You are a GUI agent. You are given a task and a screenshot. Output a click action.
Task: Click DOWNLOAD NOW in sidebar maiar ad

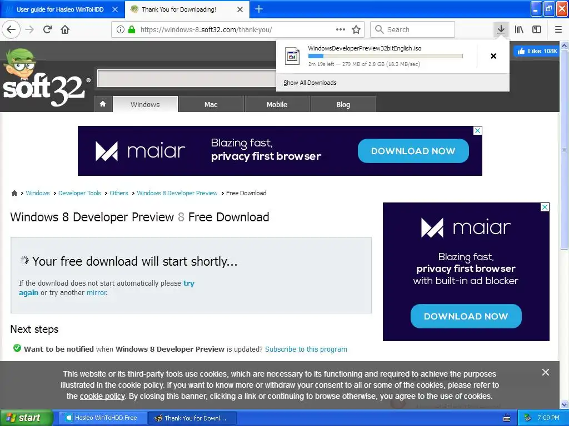466,316
